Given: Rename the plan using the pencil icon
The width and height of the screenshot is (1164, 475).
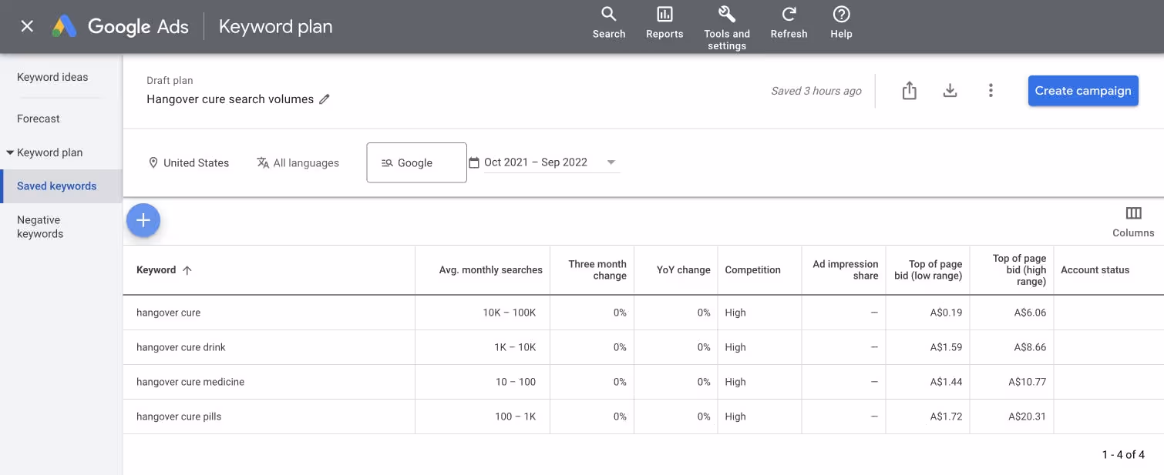Looking at the screenshot, I should coord(325,99).
